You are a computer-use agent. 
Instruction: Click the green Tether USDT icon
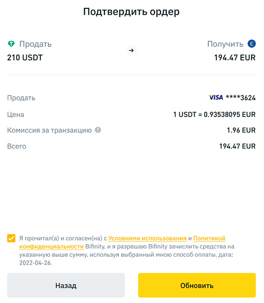(x=11, y=44)
